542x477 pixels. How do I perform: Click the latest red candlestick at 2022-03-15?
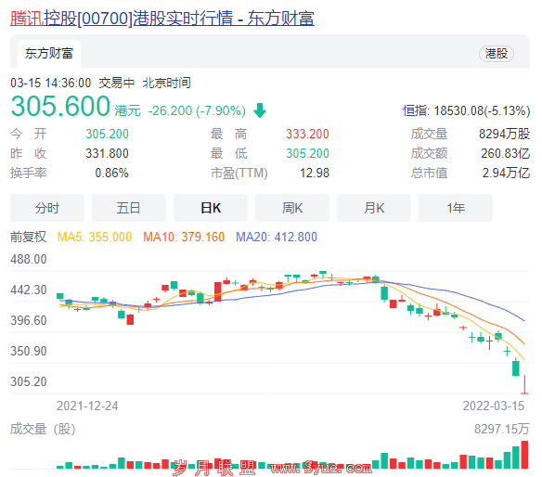524,384
